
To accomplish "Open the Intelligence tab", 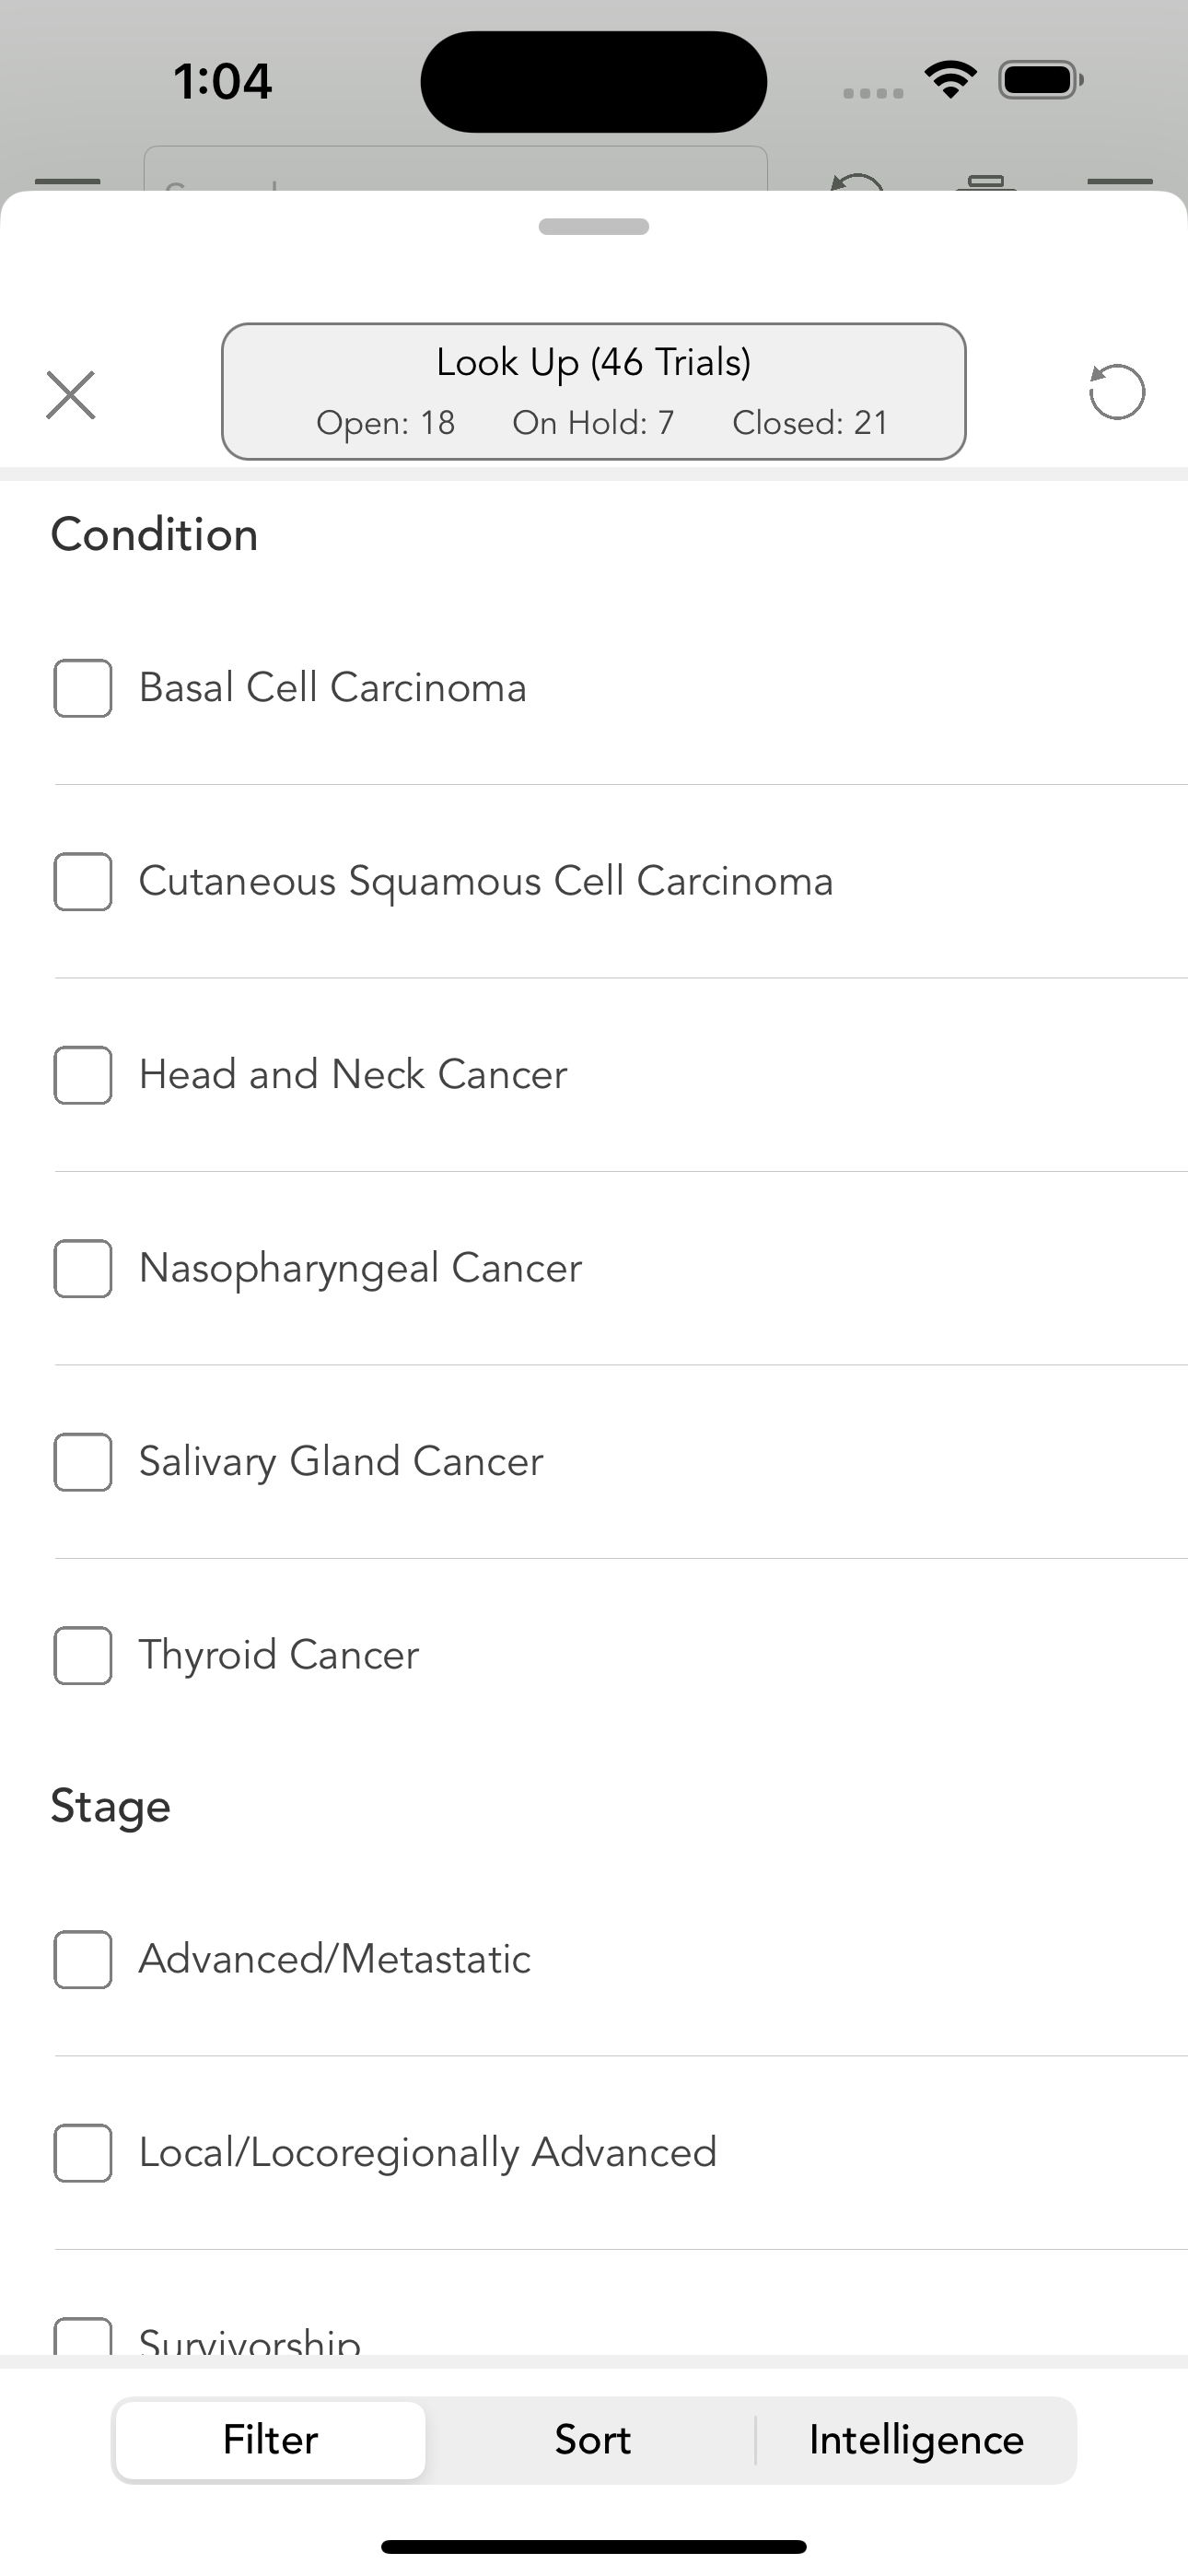I will 916,2440.
